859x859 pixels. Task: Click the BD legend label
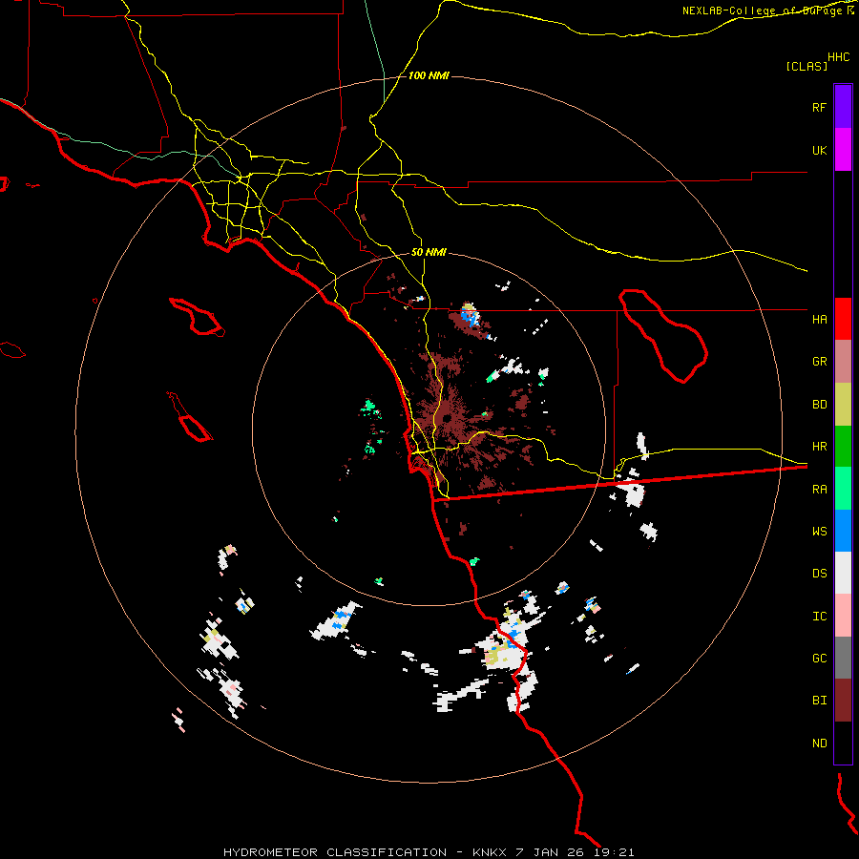(819, 405)
